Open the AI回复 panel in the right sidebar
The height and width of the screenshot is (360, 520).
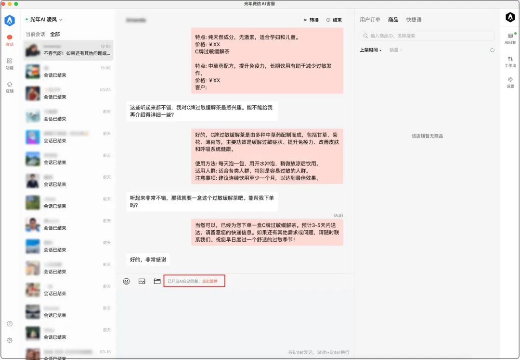[x=510, y=38]
